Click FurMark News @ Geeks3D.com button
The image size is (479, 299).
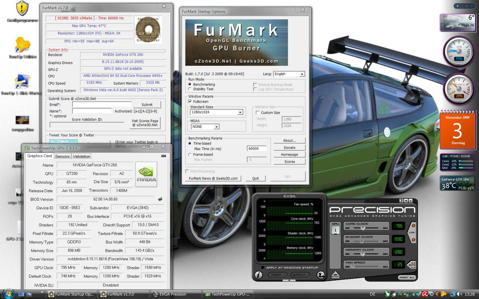(x=213, y=178)
